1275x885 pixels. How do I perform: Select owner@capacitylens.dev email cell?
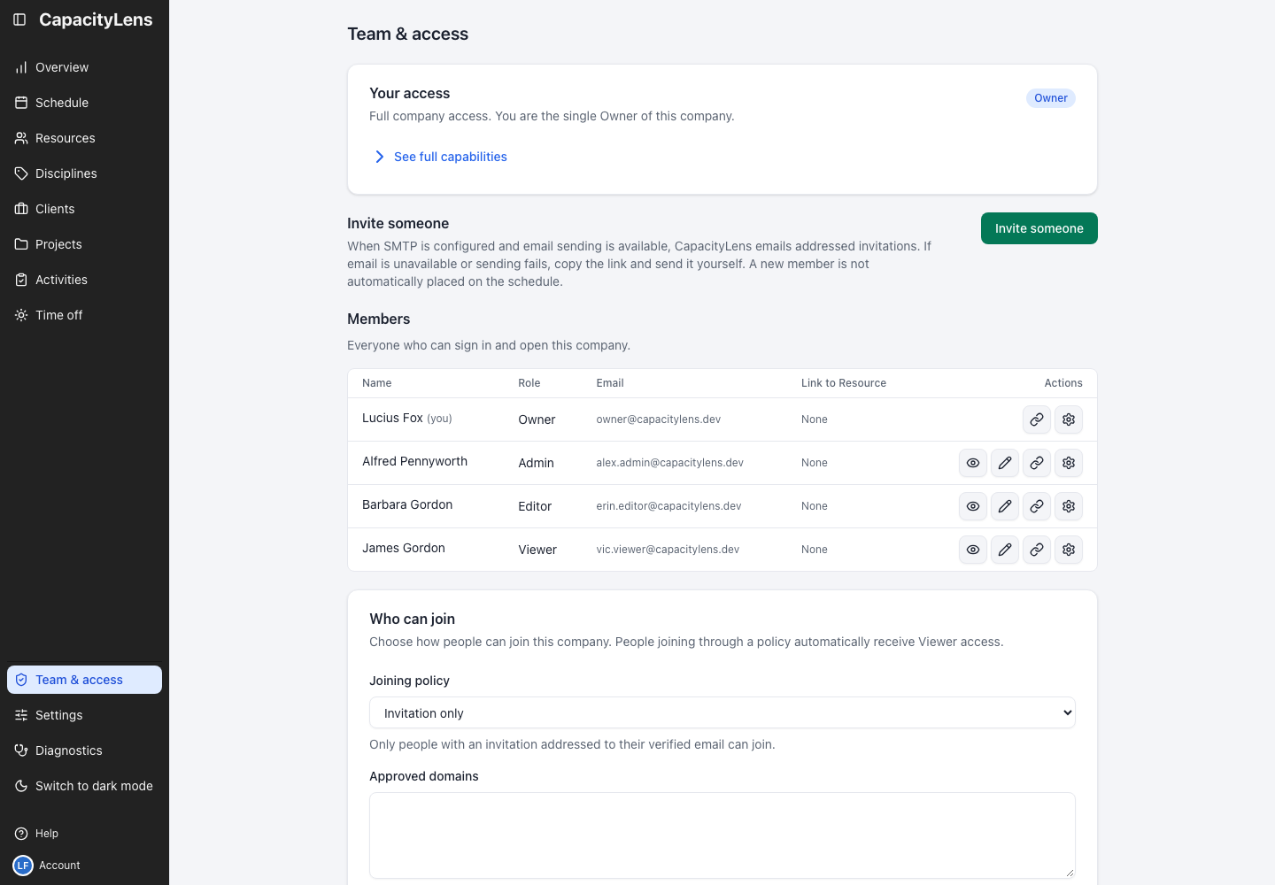click(659, 419)
